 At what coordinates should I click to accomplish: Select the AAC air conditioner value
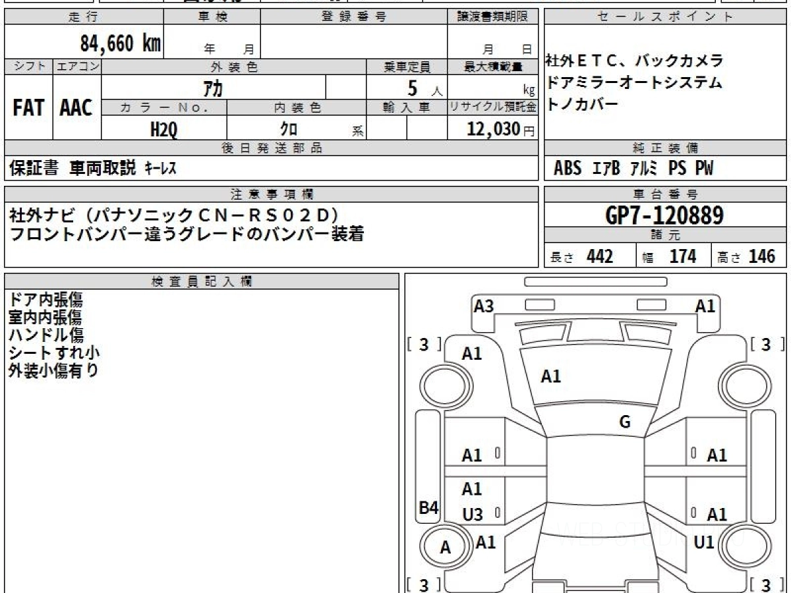76,108
